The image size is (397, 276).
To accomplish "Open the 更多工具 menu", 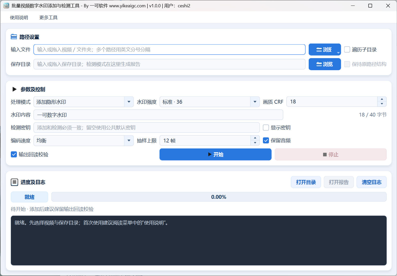I will point(49,18).
